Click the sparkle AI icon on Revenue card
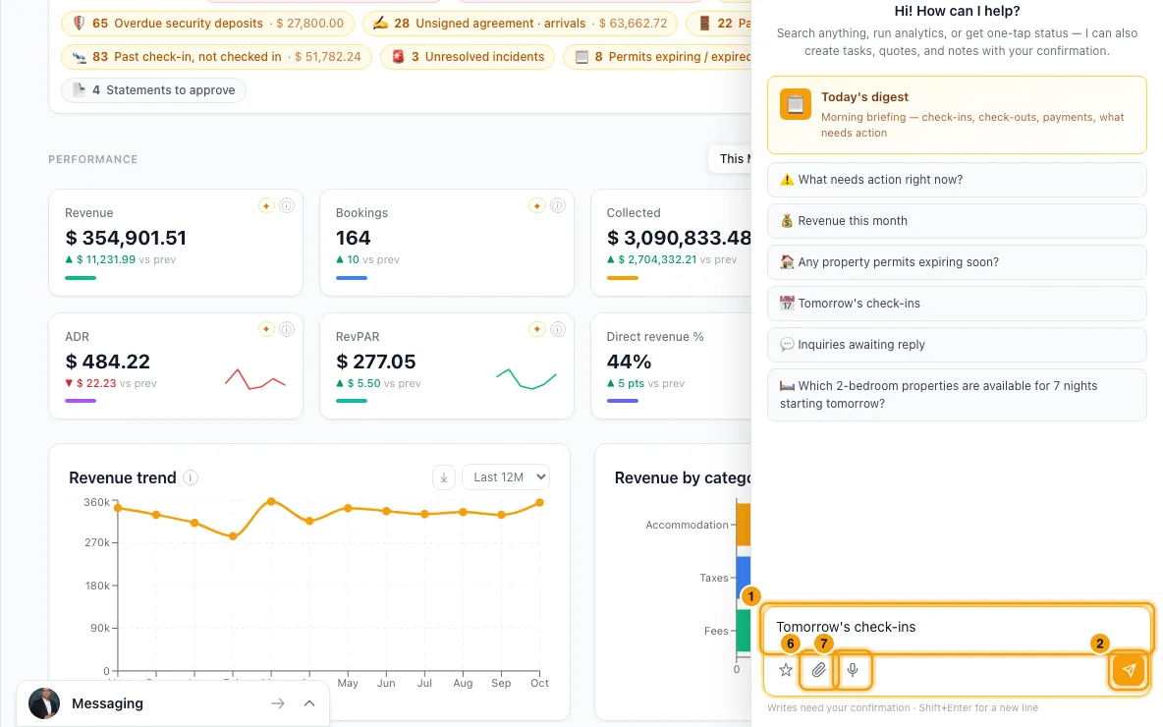 click(x=266, y=205)
